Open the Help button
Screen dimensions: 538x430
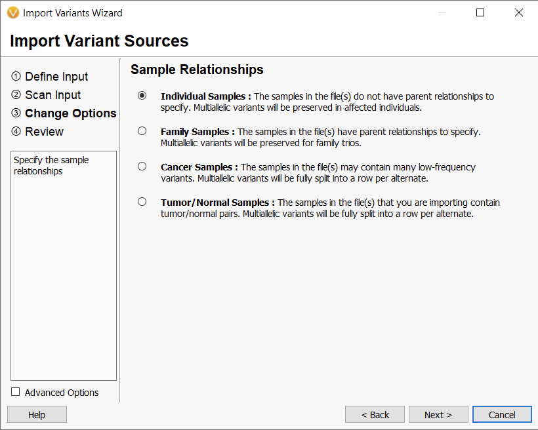[37, 414]
